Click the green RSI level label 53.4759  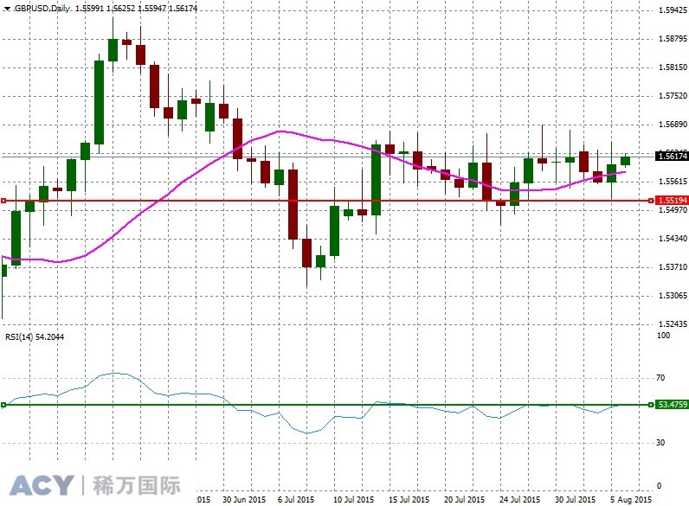(x=672, y=404)
